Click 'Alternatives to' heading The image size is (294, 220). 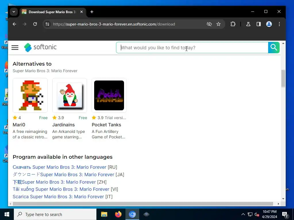coord(32,64)
